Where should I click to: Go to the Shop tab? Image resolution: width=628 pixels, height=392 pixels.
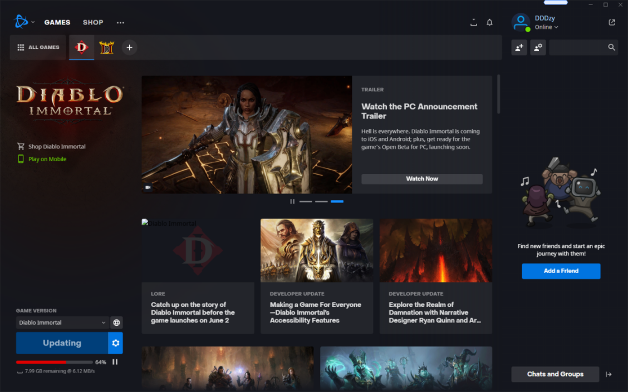[93, 23]
